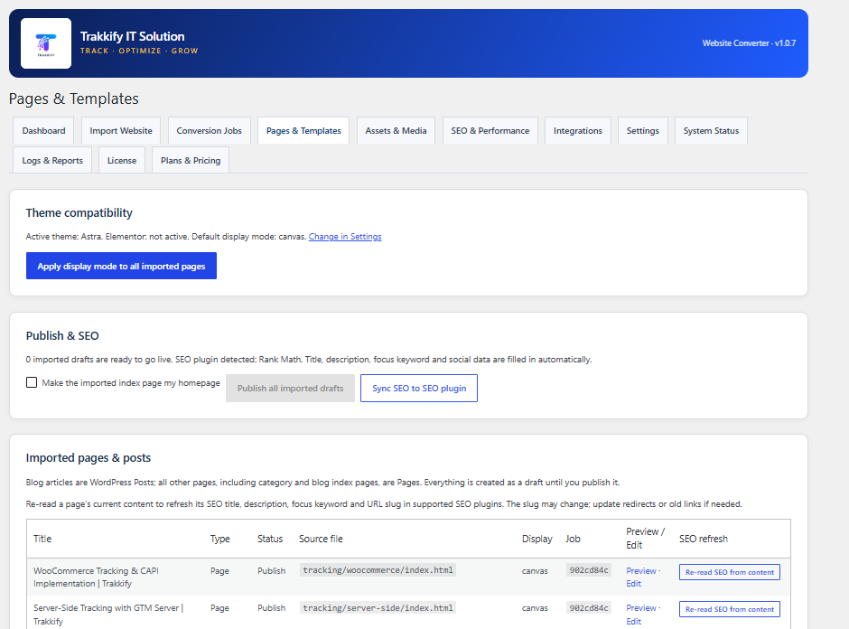Open the Logs & Reports tab

point(52,160)
